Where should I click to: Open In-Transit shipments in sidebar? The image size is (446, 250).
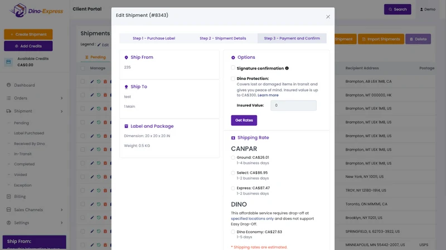pyautogui.click(x=23, y=154)
